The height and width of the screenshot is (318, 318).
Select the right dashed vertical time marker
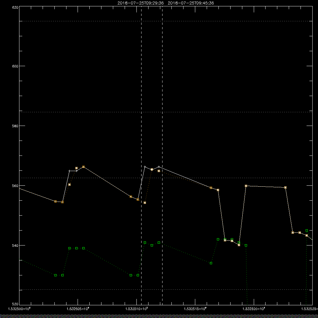[x=162, y=156]
